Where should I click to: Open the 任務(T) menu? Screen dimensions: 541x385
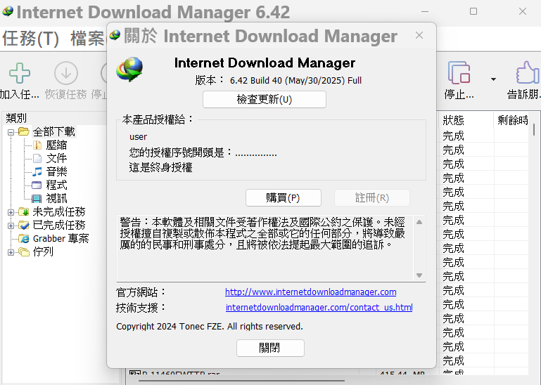(31, 38)
